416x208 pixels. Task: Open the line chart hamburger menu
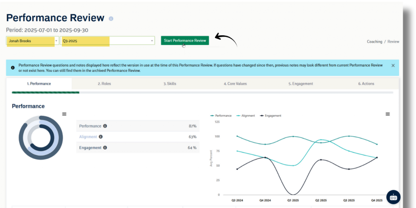click(x=388, y=114)
